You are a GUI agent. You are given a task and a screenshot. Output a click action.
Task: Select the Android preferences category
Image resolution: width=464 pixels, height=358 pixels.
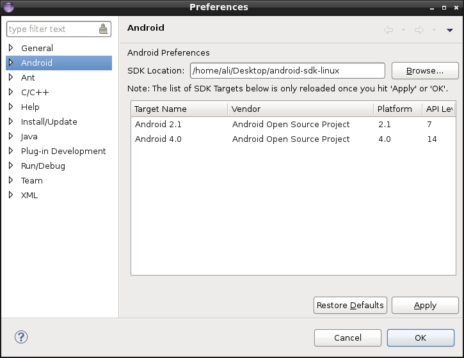click(x=36, y=63)
